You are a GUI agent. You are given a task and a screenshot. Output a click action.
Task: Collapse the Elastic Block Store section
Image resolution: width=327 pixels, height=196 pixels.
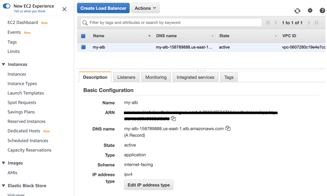coord(4,185)
